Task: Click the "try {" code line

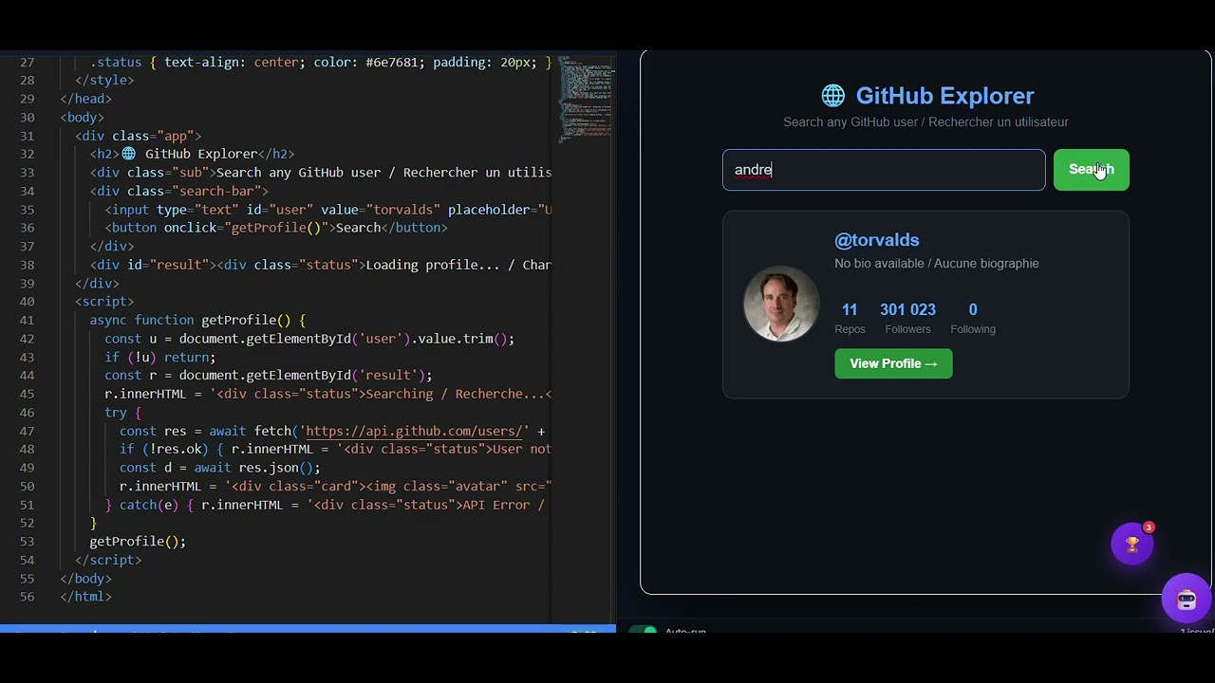Action: click(x=122, y=413)
